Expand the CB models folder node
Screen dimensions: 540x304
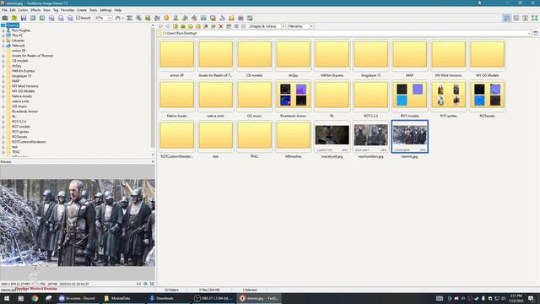[3, 61]
